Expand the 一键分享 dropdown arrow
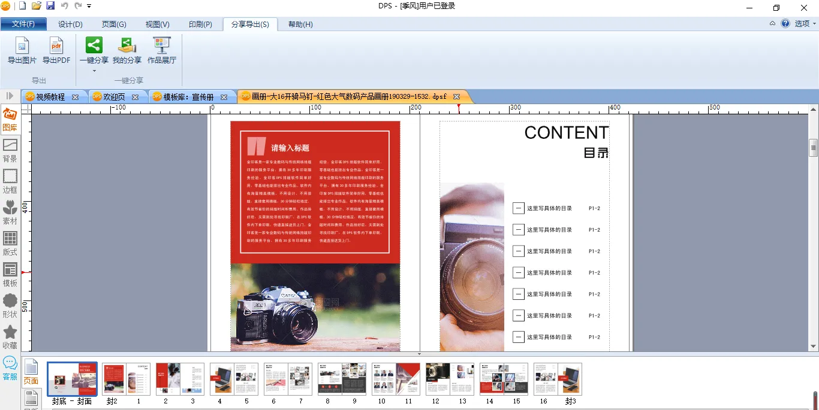The image size is (819, 410). point(94,71)
